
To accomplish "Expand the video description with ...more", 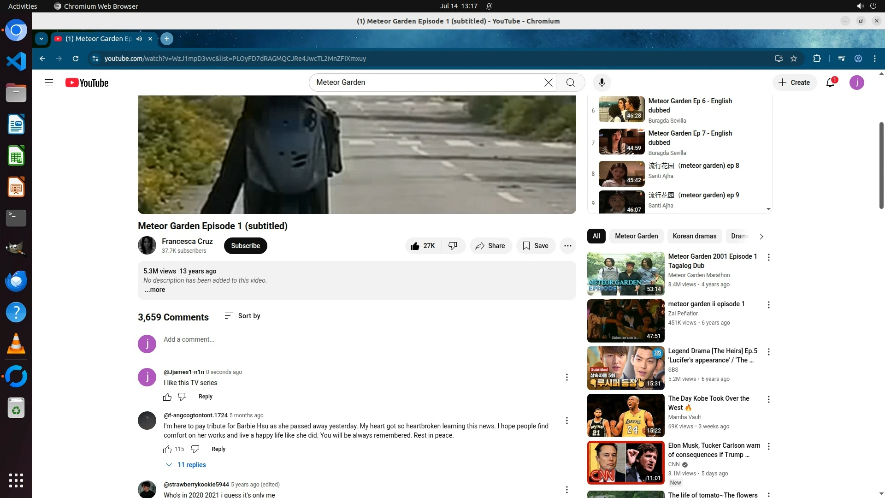I will click(x=155, y=290).
